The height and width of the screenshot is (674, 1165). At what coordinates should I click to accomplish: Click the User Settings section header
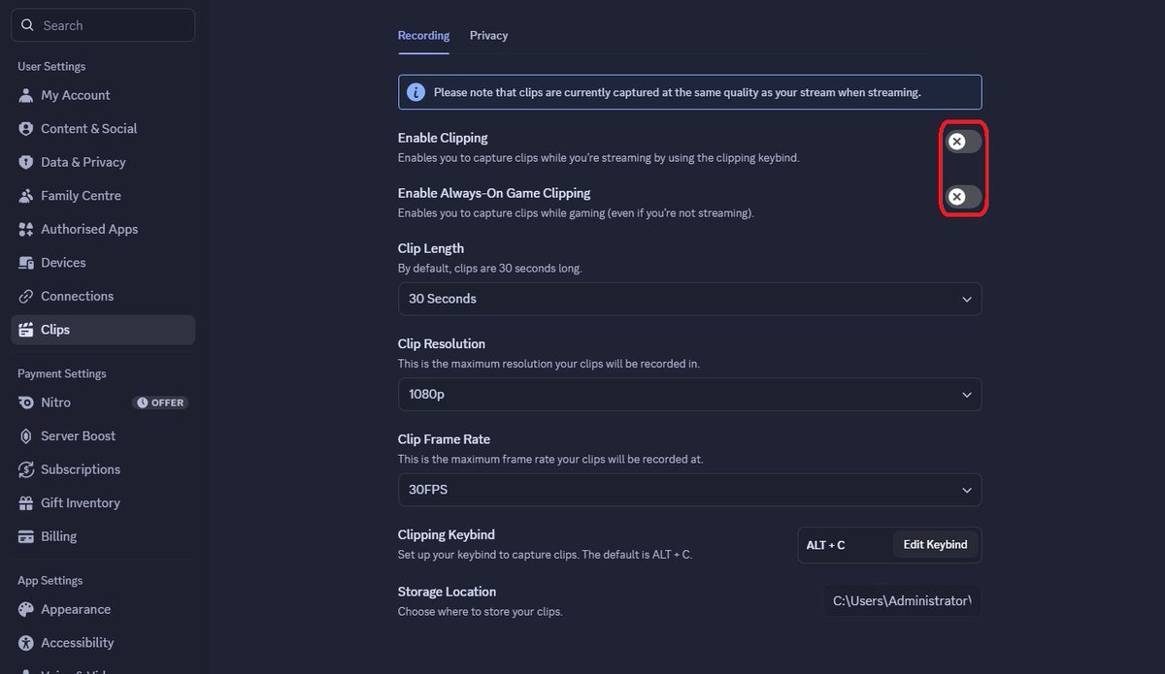point(51,66)
